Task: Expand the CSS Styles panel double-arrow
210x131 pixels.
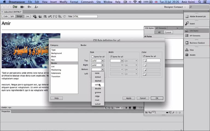Action: (177, 28)
